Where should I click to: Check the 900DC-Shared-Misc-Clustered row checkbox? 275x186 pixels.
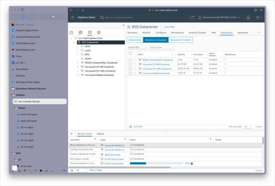(x=130, y=60)
